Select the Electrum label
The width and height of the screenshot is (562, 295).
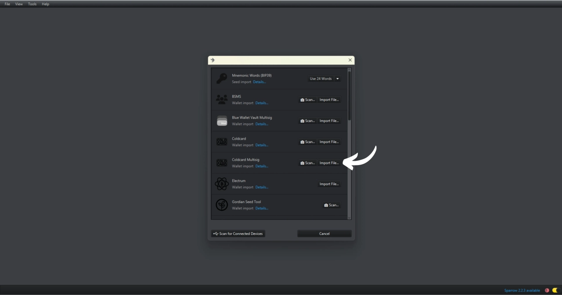pos(239,181)
